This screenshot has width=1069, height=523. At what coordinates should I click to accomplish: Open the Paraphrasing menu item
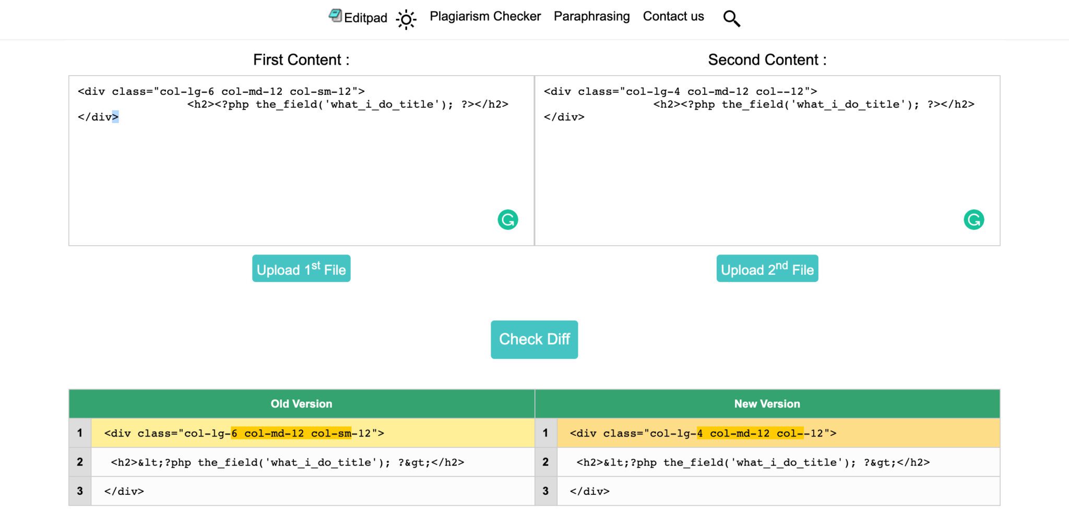click(591, 17)
